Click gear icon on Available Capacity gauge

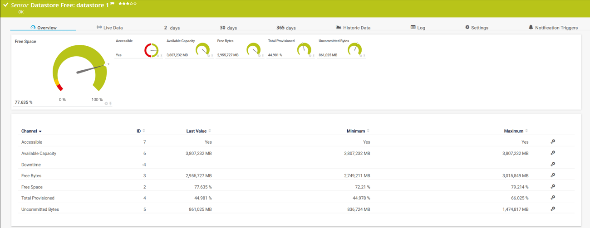209,56
